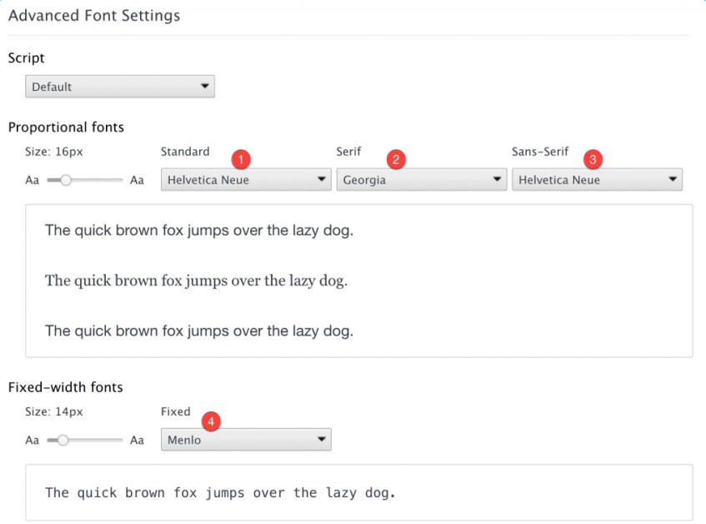Click the red number 3 marker
Screen dimensions: 706x524
(593, 159)
